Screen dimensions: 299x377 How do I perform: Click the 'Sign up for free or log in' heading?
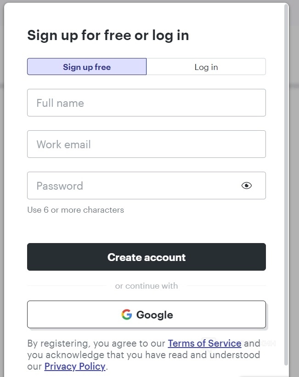click(108, 35)
